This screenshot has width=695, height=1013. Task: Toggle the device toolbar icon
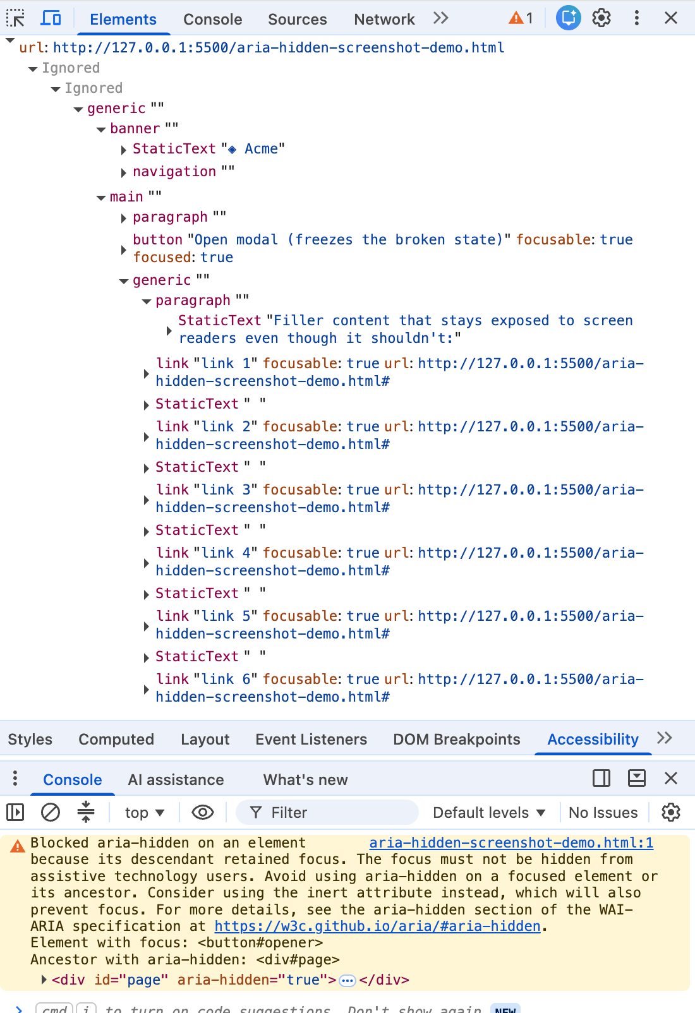click(x=51, y=18)
